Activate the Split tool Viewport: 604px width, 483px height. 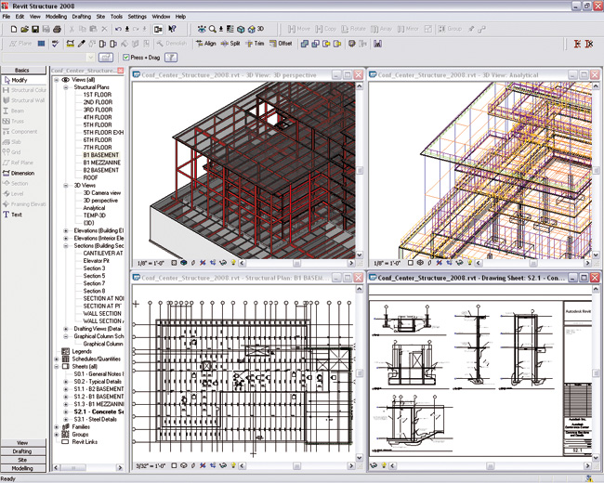coord(230,43)
